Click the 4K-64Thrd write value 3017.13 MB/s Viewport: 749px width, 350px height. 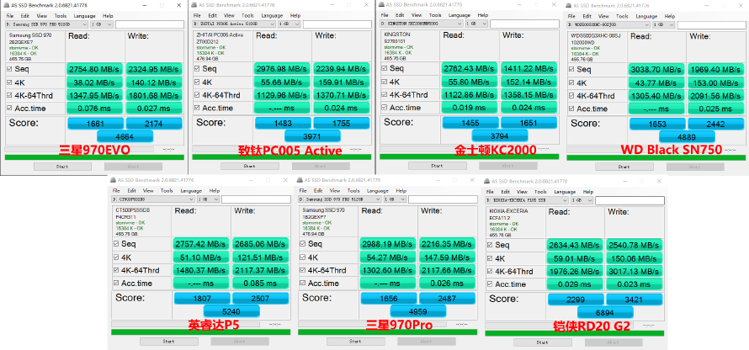pos(635,272)
